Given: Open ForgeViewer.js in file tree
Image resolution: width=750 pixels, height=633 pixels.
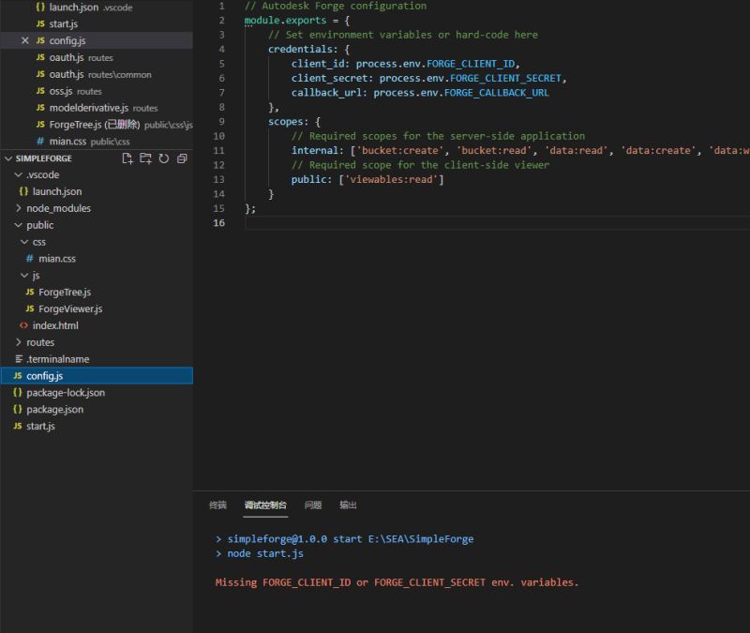Looking at the screenshot, I should [97, 309].
